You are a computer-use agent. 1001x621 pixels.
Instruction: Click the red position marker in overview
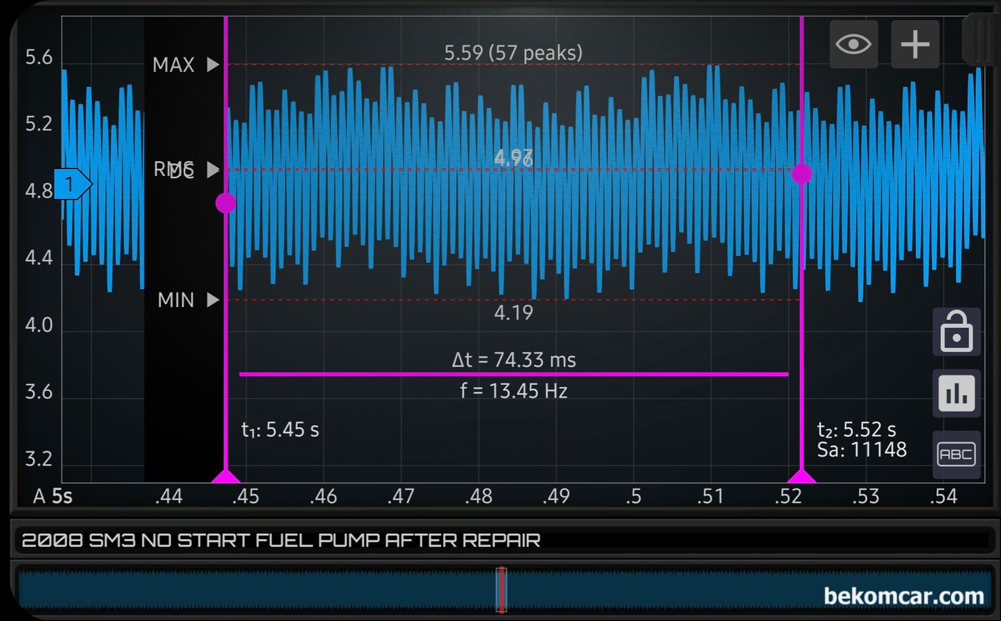(501, 589)
